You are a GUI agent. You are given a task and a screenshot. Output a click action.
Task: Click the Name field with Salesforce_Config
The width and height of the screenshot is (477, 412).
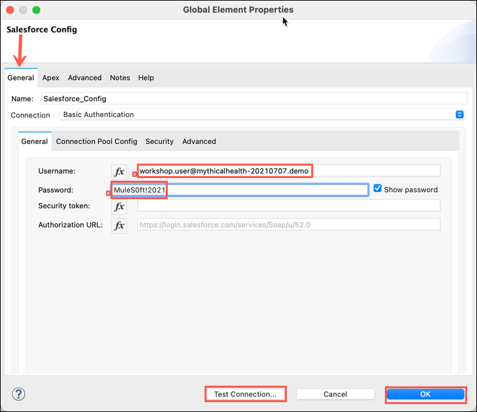point(255,99)
